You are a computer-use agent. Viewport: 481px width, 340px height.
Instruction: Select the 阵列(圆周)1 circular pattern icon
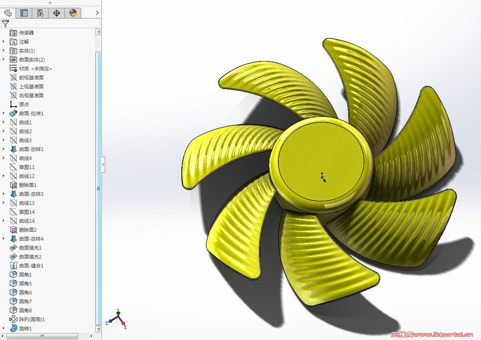13,319
